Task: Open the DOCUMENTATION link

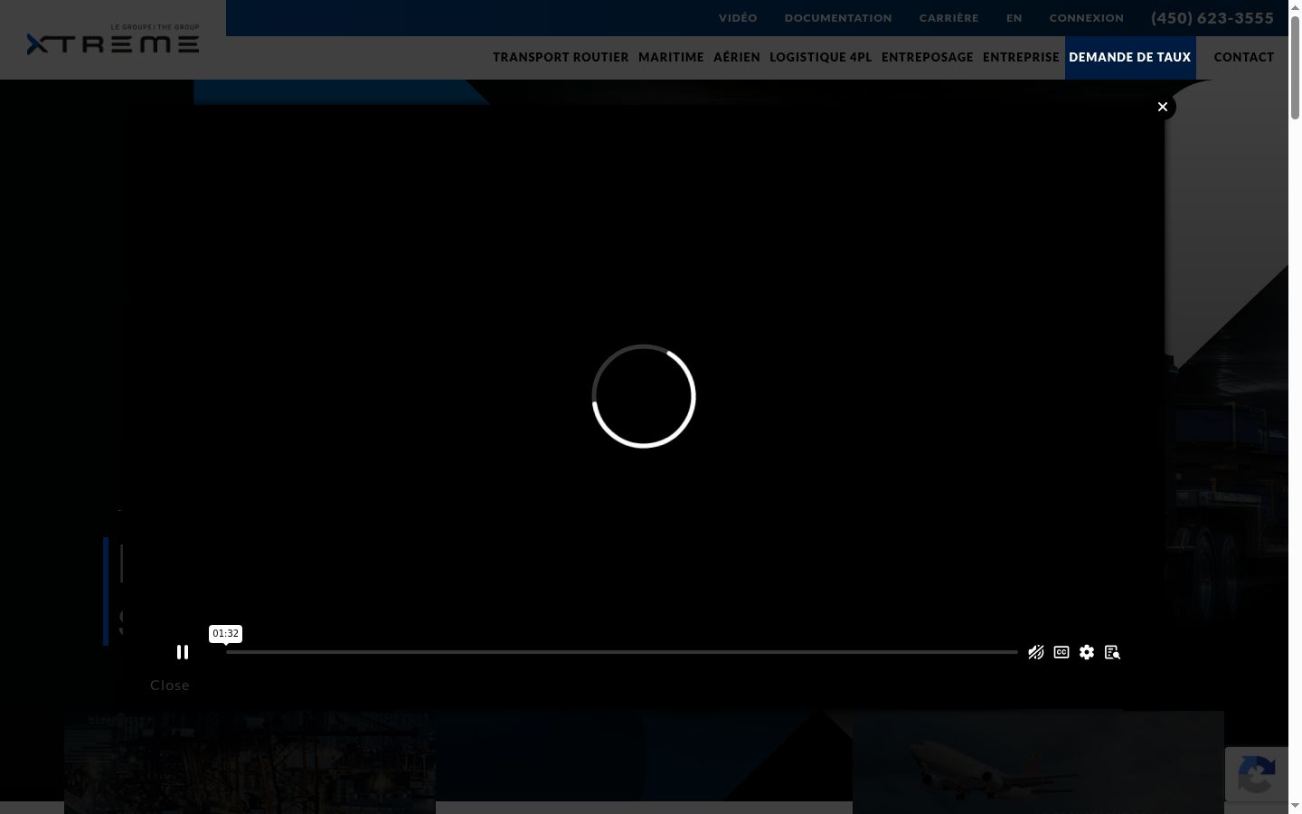Action: click(x=838, y=18)
